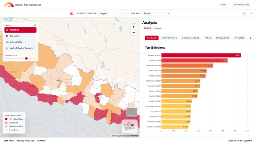This screenshot has width=256, height=144.
Task: Switch to the Demographics tab
Action: tap(190, 38)
